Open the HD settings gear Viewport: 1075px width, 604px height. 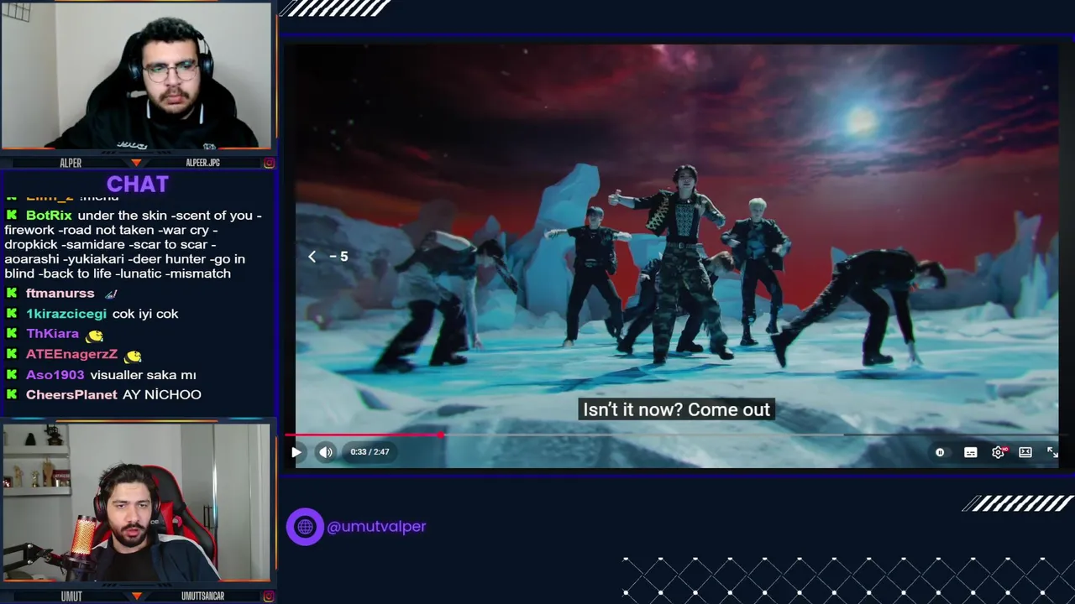pos(999,452)
